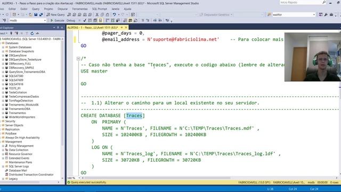Click the toolbox briefcase icon
The width and height of the screenshot is (341, 192).
point(331,14)
